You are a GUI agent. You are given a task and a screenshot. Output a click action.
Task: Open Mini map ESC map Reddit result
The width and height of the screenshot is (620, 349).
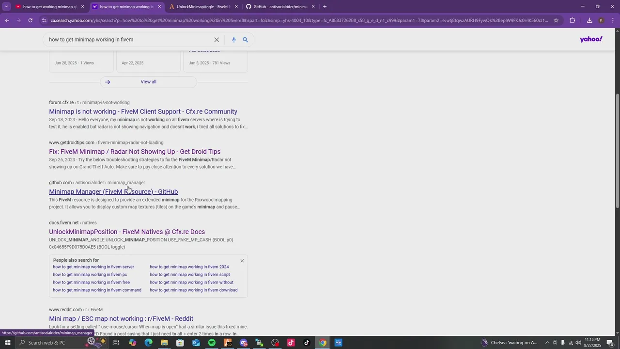point(121,318)
